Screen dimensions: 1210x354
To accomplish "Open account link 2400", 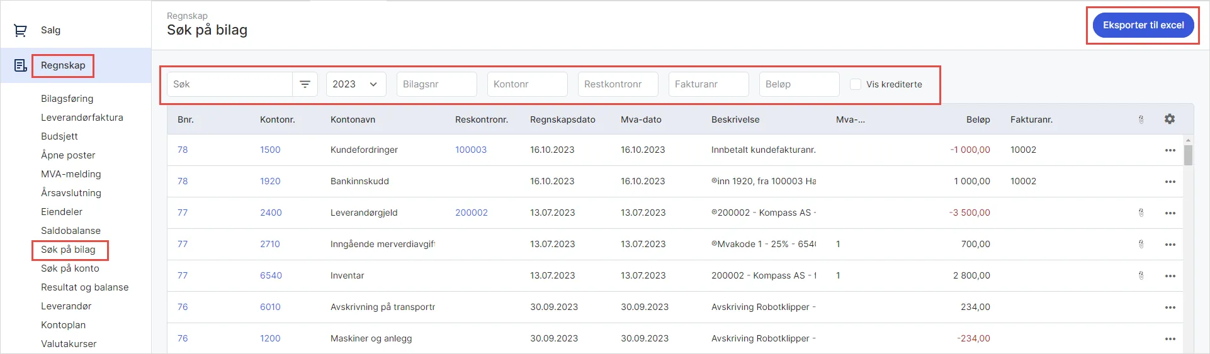I will (271, 213).
